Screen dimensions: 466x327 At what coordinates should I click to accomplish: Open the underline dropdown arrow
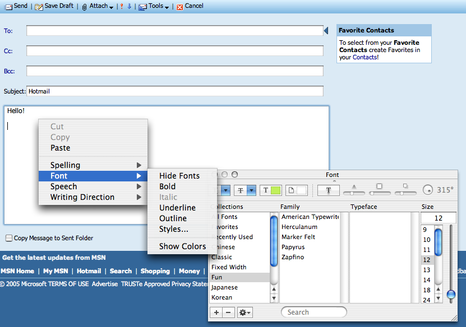click(x=226, y=190)
